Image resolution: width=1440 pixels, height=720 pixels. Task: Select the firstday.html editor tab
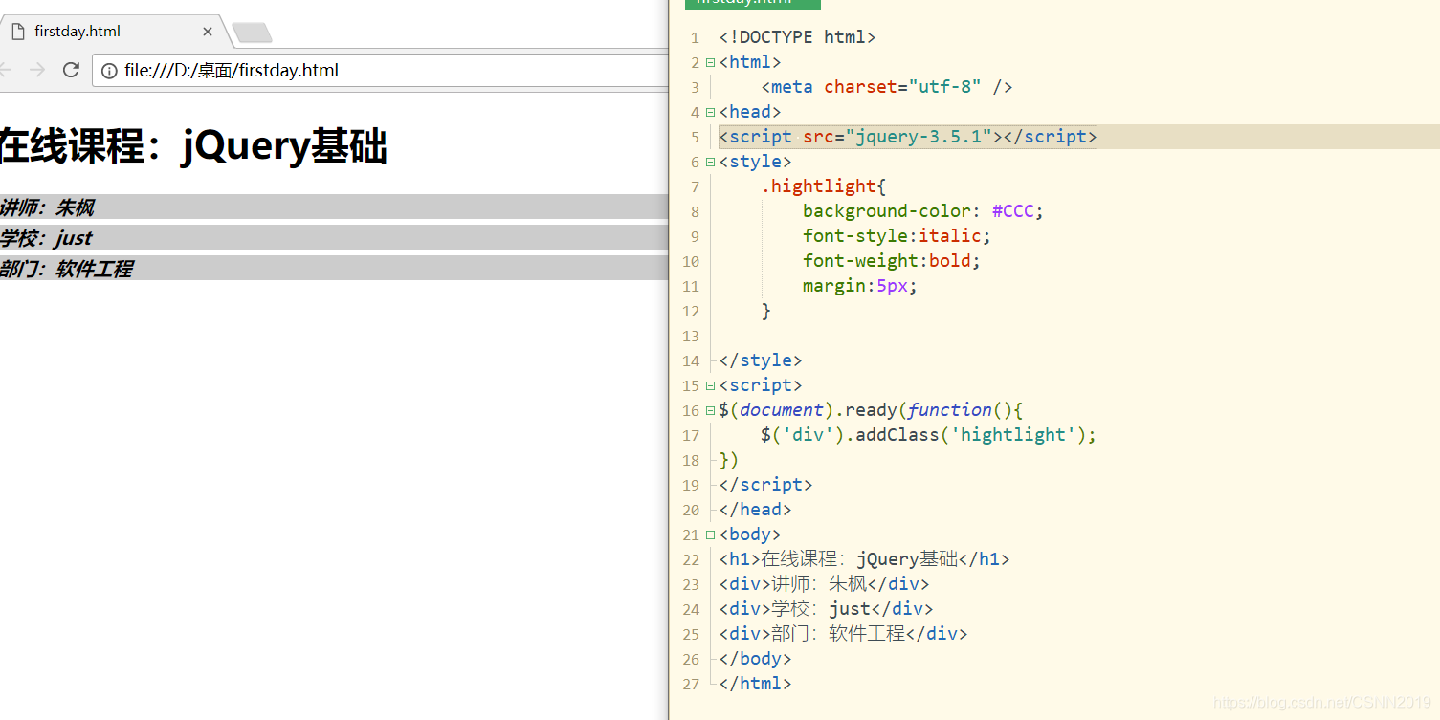(x=753, y=4)
